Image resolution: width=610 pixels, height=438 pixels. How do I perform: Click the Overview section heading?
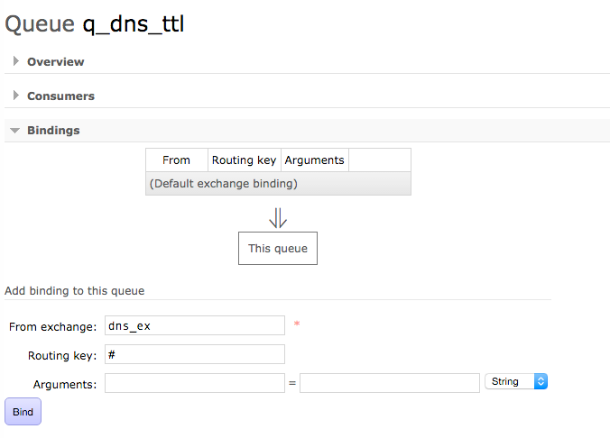(56, 62)
